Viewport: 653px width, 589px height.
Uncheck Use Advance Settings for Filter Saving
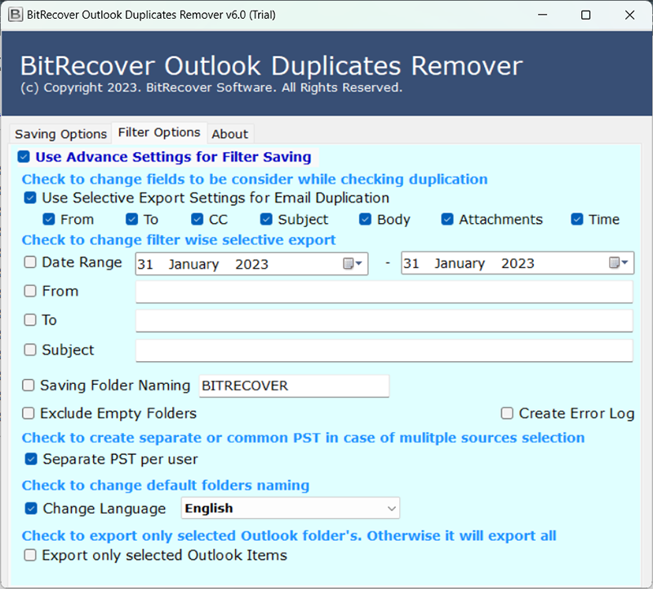tap(24, 157)
